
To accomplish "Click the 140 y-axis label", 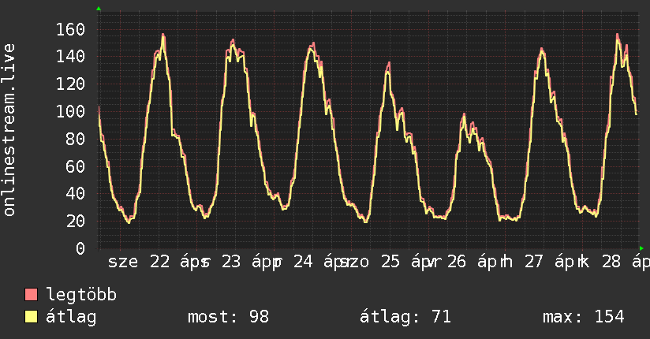I will [x=70, y=57].
